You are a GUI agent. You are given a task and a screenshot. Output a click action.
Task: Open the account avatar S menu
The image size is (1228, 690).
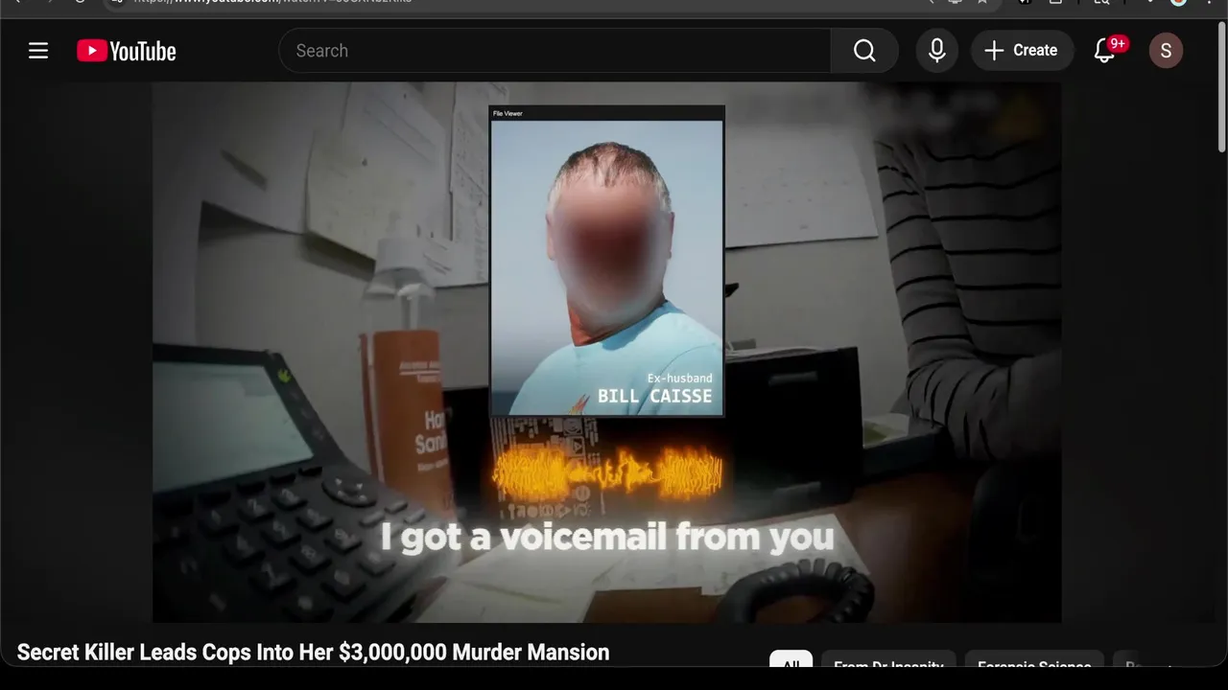point(1166,51)
